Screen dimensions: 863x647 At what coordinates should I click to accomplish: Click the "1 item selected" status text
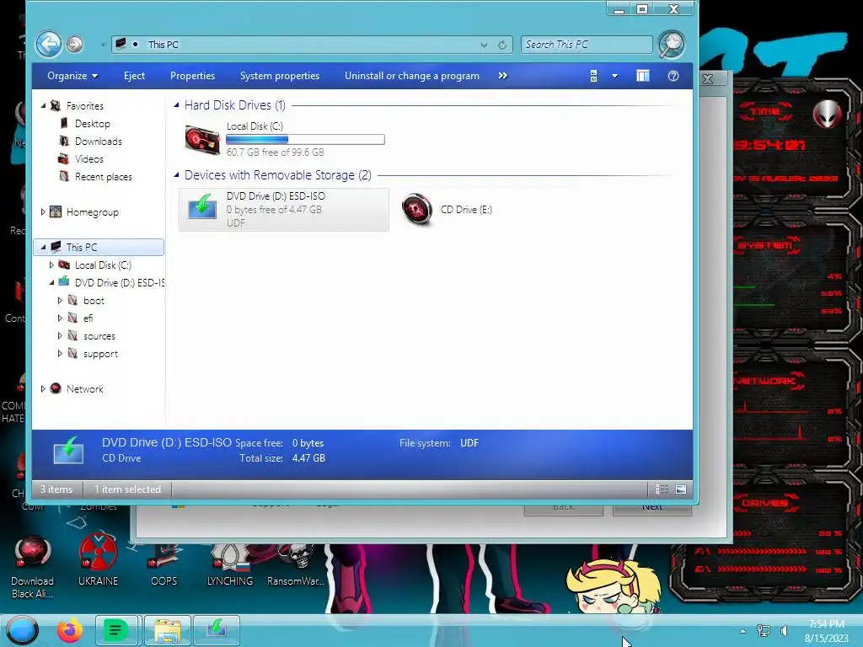pos(127,489)
